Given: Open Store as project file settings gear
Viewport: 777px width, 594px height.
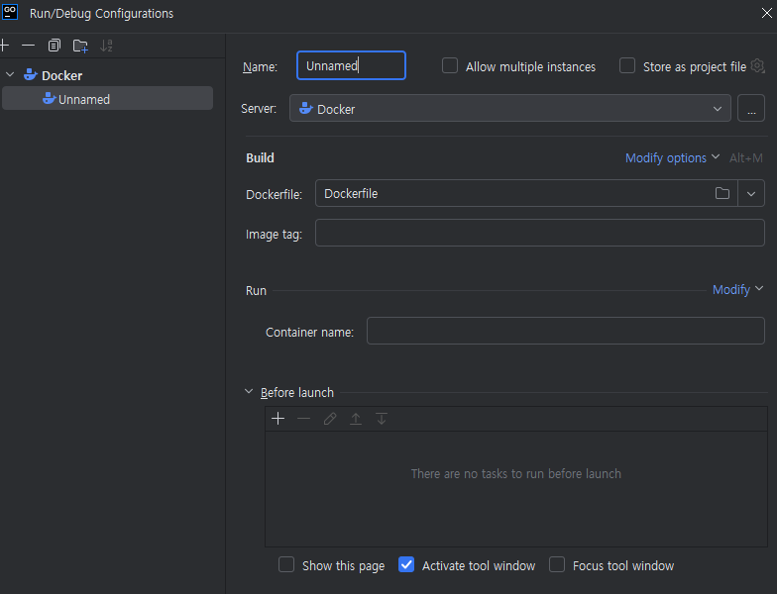Looking at the screenshot, I should click(757, 65).
